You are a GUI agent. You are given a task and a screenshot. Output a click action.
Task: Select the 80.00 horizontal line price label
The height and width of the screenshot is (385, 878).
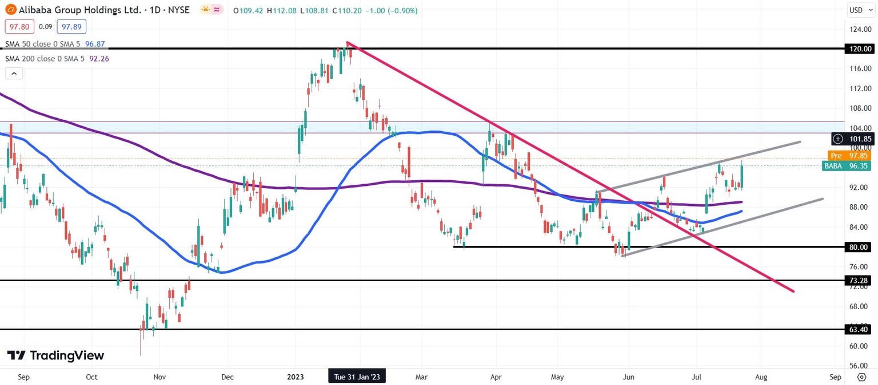[x=860, y=247]
